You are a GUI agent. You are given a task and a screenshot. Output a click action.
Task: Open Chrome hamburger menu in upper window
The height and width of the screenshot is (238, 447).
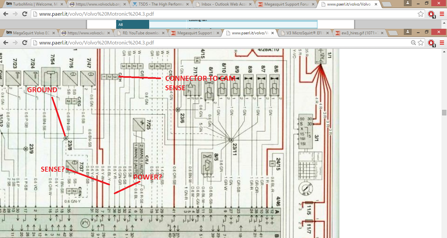[441, 14]
